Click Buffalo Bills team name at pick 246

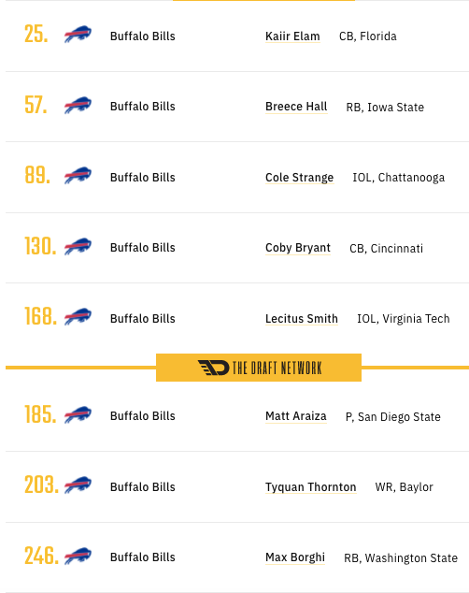point(143,557)
